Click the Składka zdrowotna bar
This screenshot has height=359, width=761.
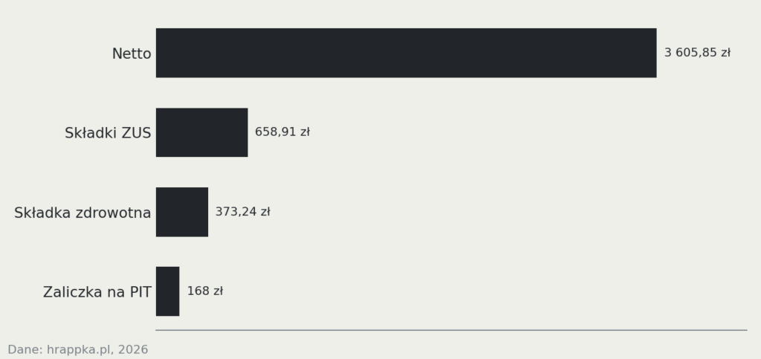pos(182,212)
